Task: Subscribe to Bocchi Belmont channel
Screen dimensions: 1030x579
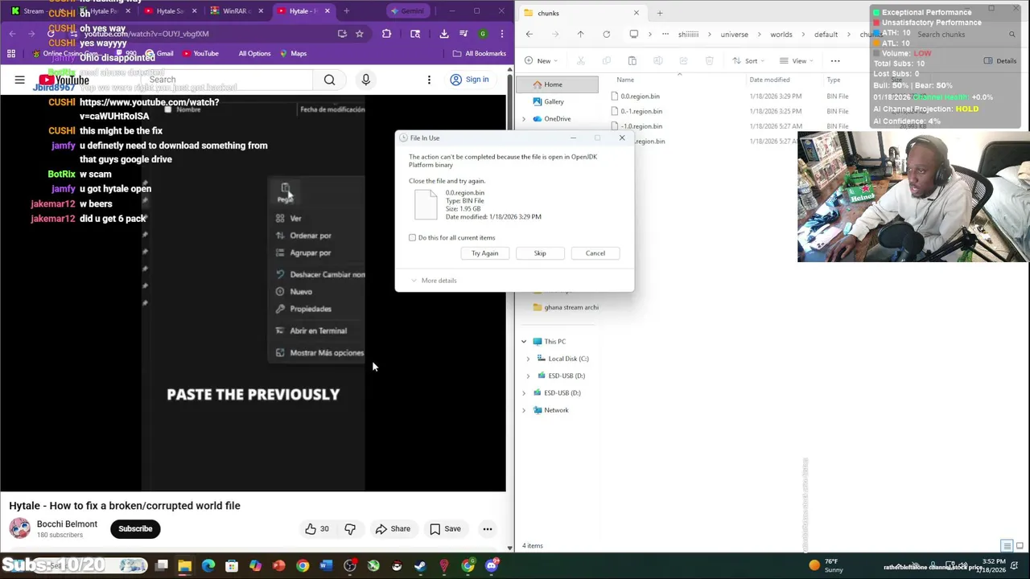Action: pos(135,528)
